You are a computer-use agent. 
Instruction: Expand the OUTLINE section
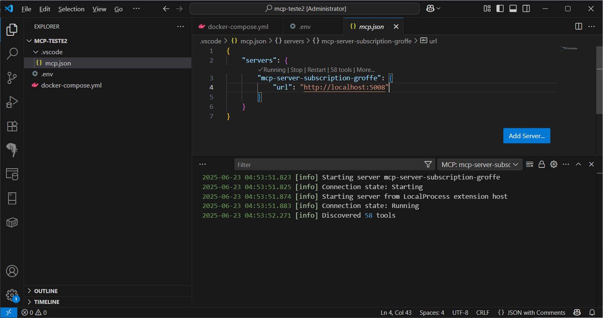tap(46, 291)
